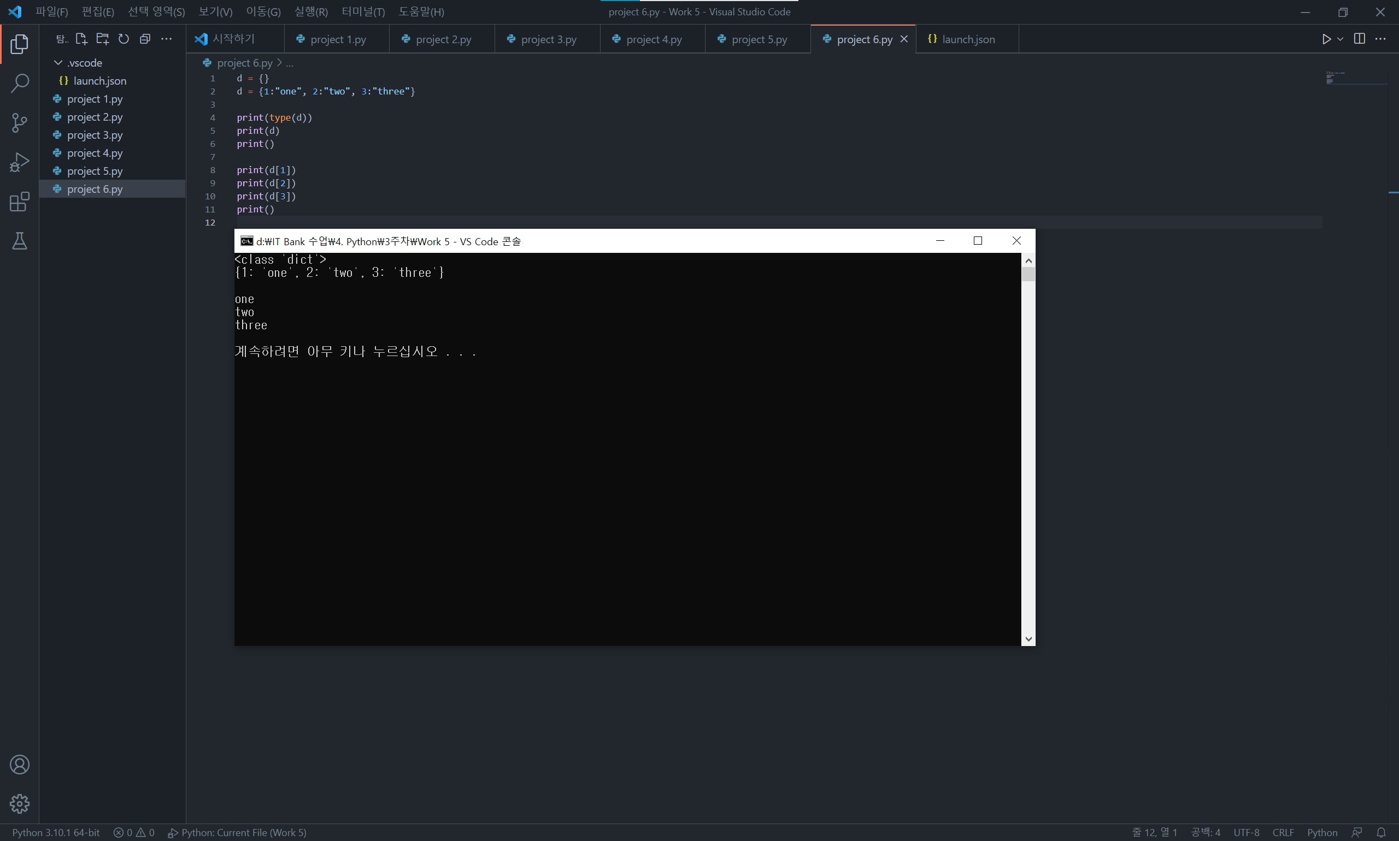Click the New Folder icon in explorer

[103, 39]
